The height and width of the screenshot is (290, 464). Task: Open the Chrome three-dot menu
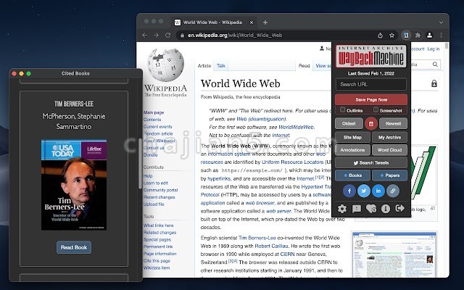tap(442, 36)
